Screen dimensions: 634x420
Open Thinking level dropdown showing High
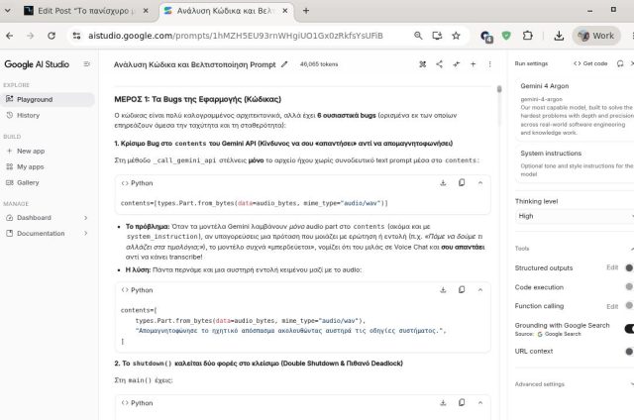click(575, 216)
